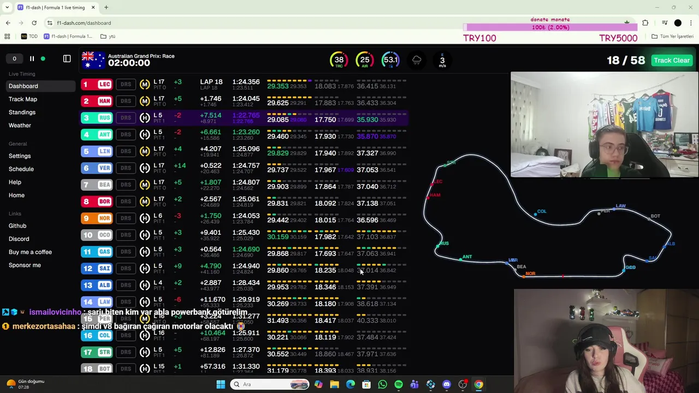699x393 pixels.
Task: Click the DRS indicator in LIN's row
Action: point(126,151)
